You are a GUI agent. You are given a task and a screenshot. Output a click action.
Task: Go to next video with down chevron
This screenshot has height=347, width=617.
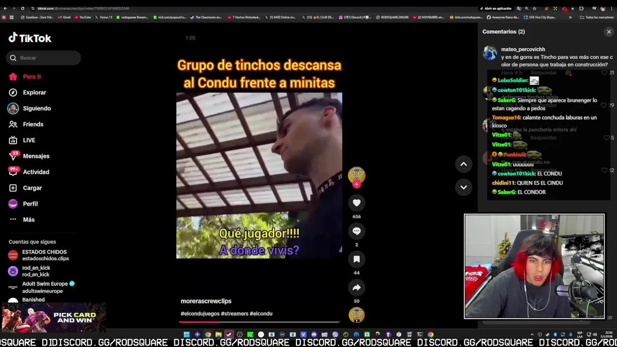tap(464, 187)
